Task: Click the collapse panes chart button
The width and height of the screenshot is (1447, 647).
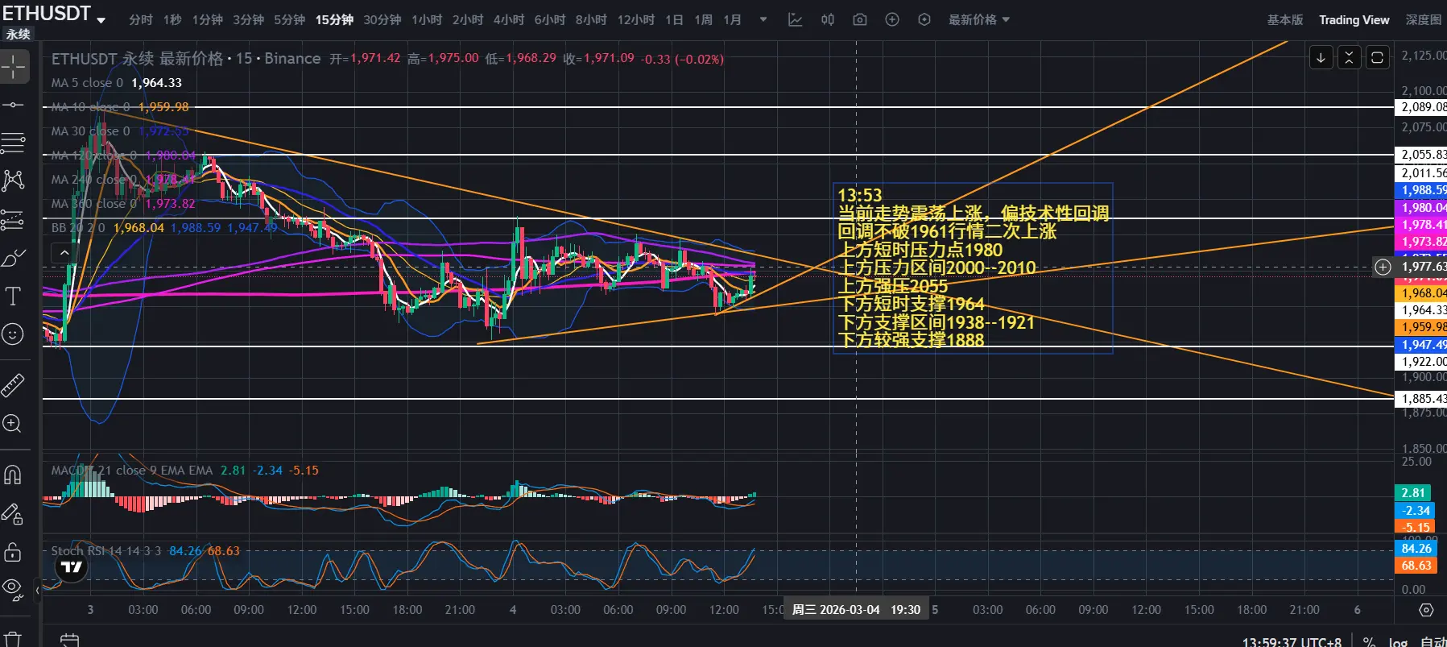Action: pyautogui.click(x=1350, y=57)
